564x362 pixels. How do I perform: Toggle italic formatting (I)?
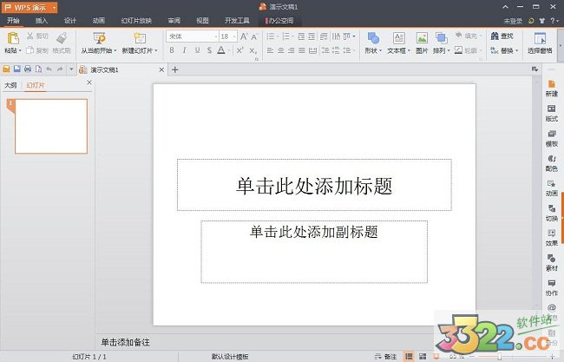pyautogui.click(x=184, y=50)
